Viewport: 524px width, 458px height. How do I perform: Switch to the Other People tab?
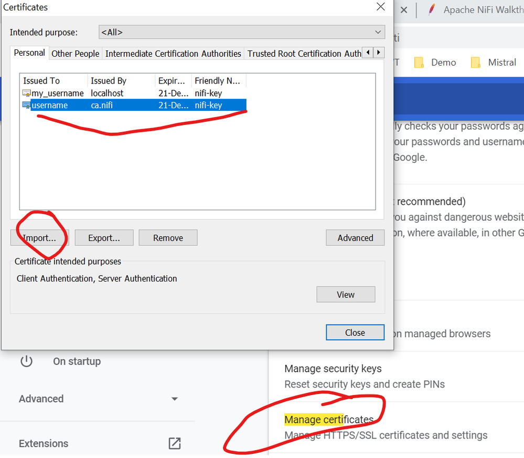point(75,54)
